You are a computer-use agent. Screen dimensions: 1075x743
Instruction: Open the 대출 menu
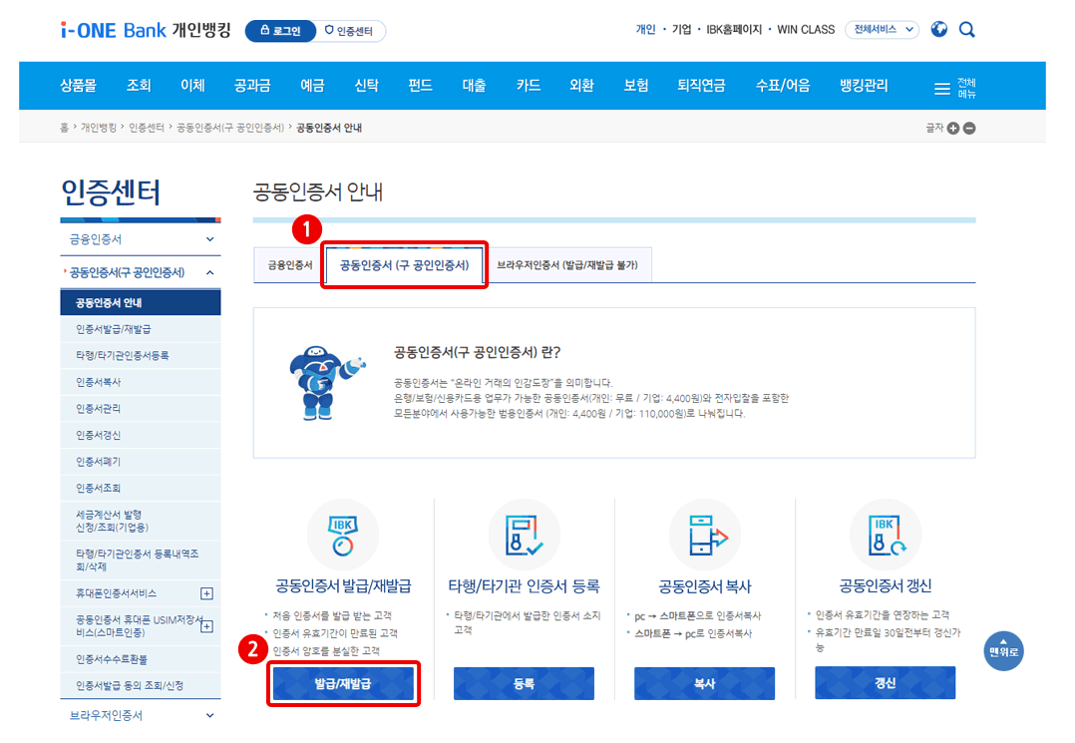tap(475, 86)
